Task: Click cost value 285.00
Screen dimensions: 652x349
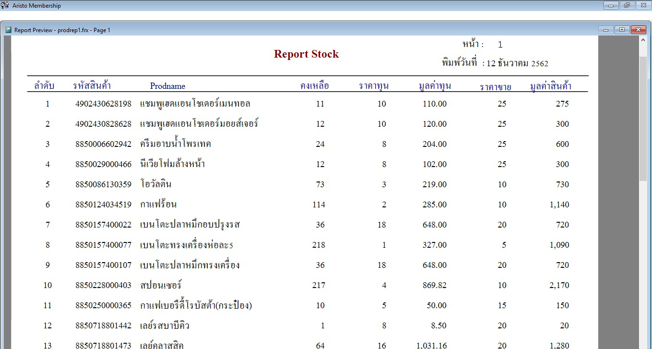Action: click(x=435, y=205)
